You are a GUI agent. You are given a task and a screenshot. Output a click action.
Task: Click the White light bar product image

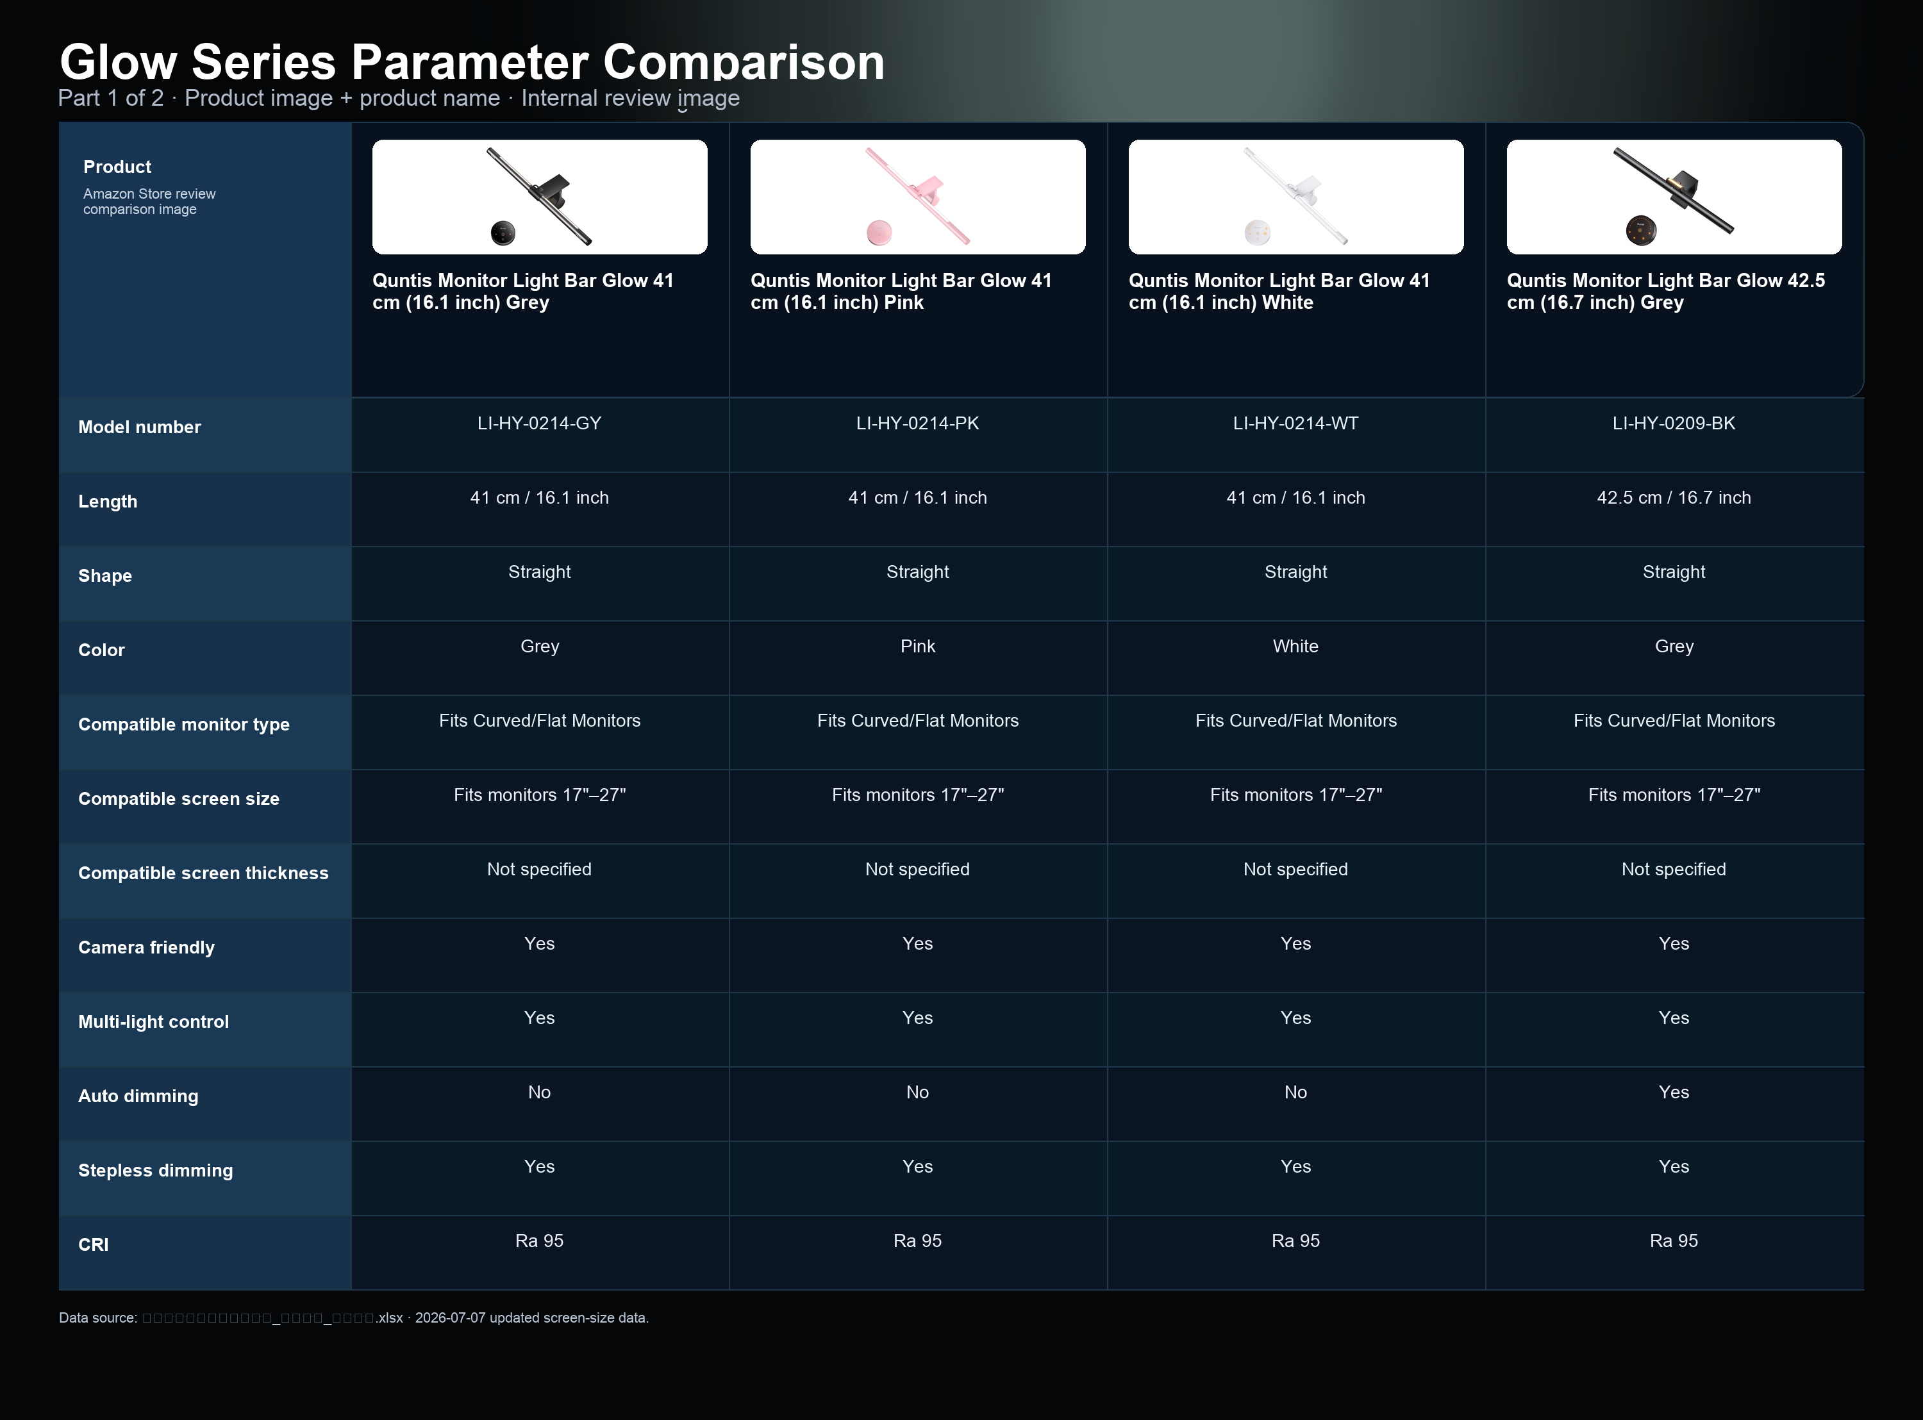[1295, 197]
